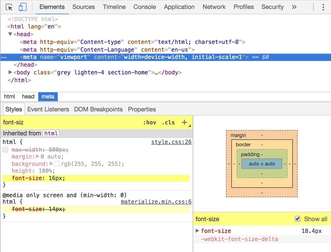
Task: Open the DOM Breakpoints pane
Action: (x=98, y=109)
